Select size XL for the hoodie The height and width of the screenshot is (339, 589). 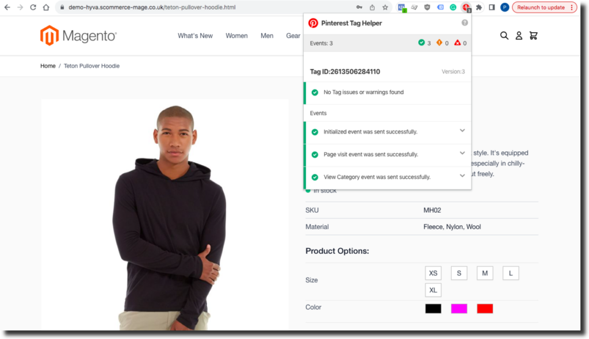tap(433, 290)
